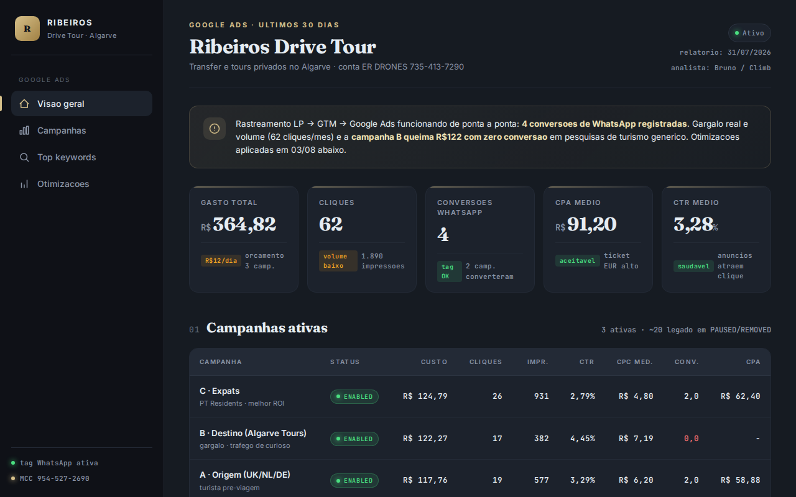Click the yellow dot beside MCC 954-527-2690
Image resolution: width=796 pixels, height=497 pixels.
(x=13, y=478)
